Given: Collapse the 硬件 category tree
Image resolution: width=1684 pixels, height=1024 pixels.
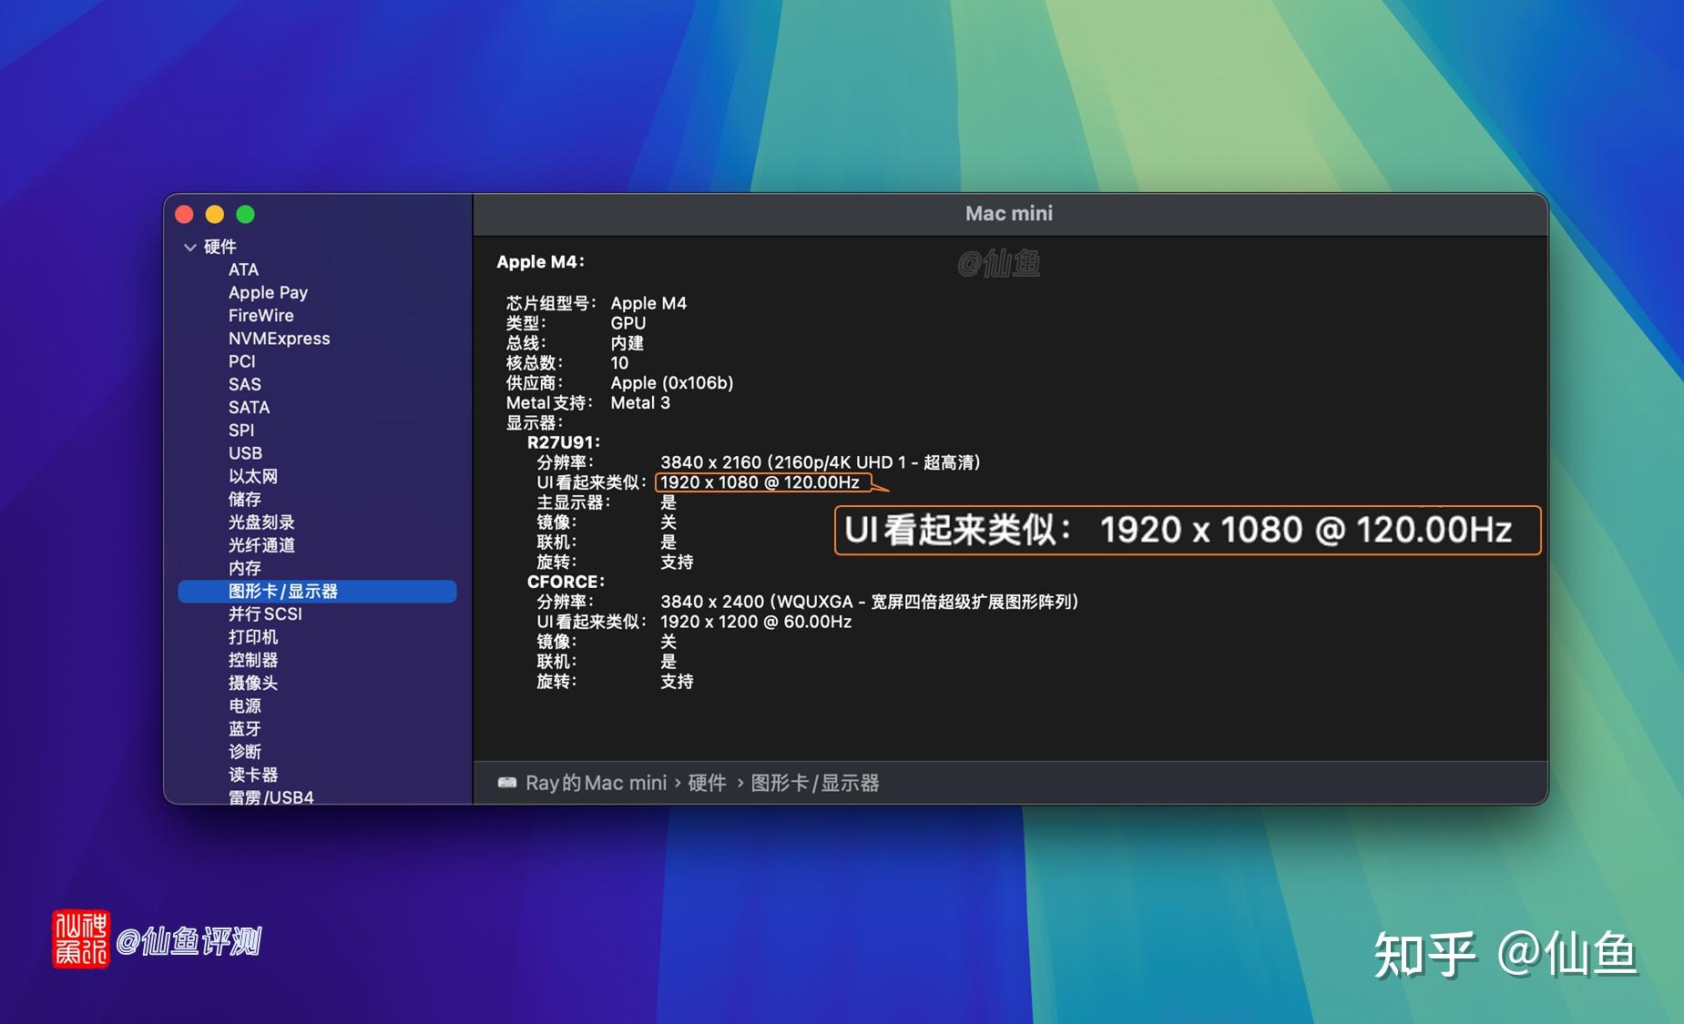Looking at the screenshot, I should [191, 247].
